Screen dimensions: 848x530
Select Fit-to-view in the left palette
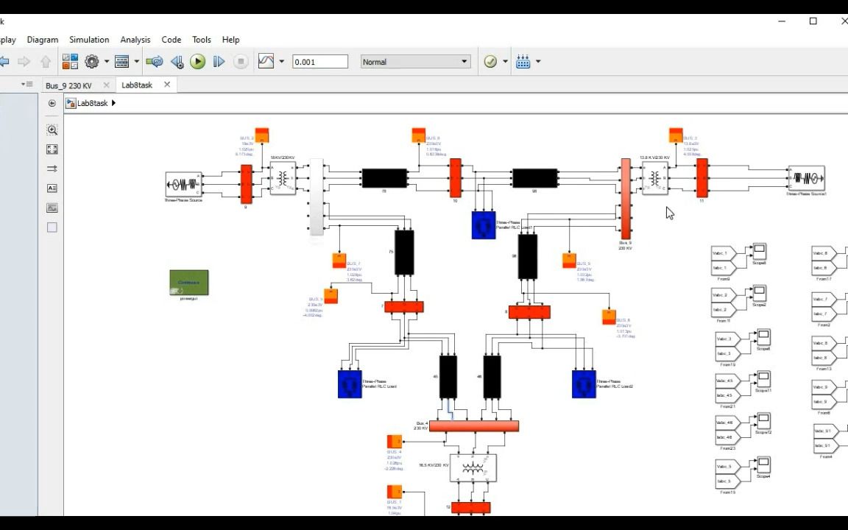[52, 149]
